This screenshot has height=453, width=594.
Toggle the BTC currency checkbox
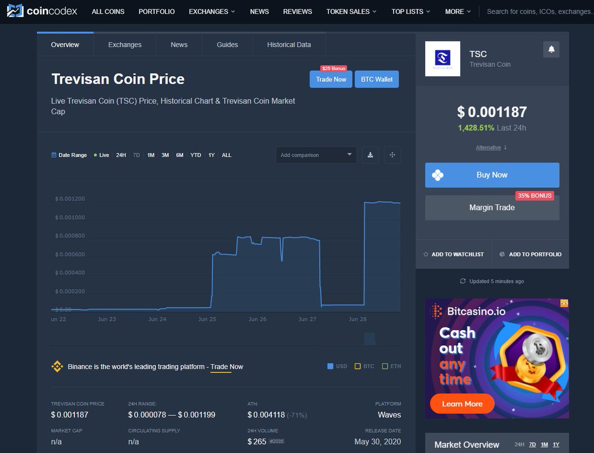[x=357, y=366]
